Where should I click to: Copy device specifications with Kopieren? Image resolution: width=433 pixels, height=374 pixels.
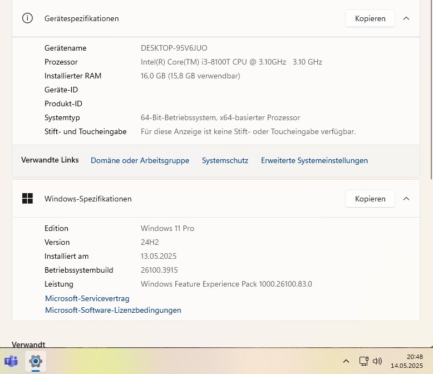point(370,18)
